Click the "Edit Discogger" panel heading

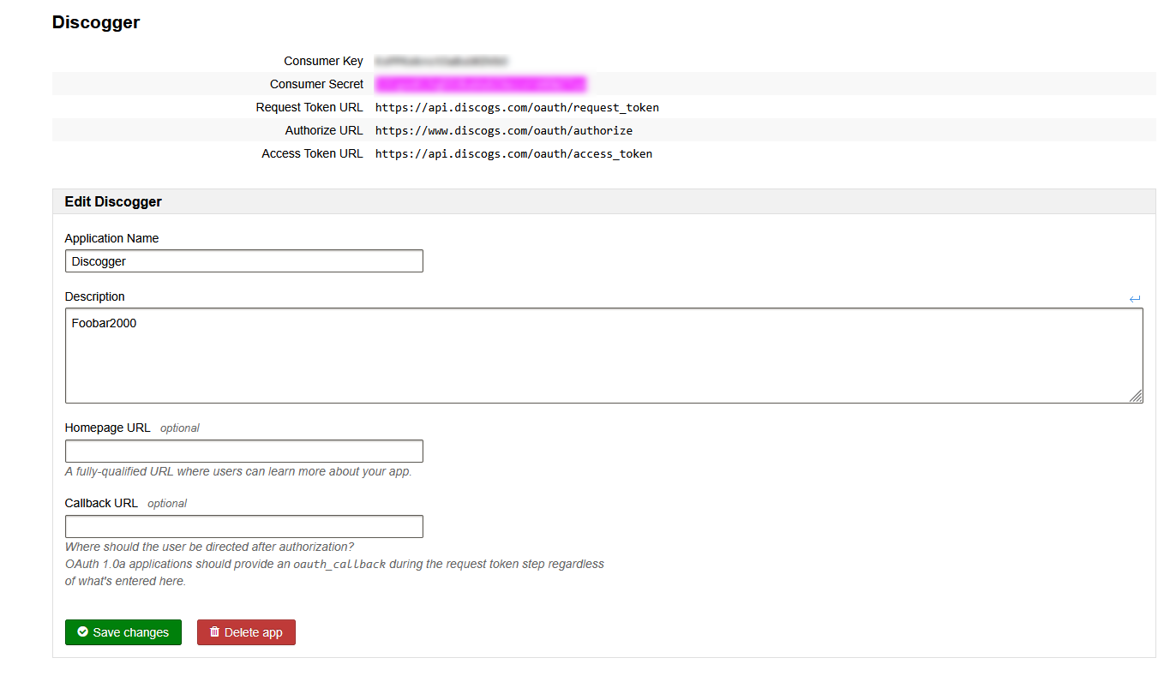pyautogui.click(x=113, y=202)
